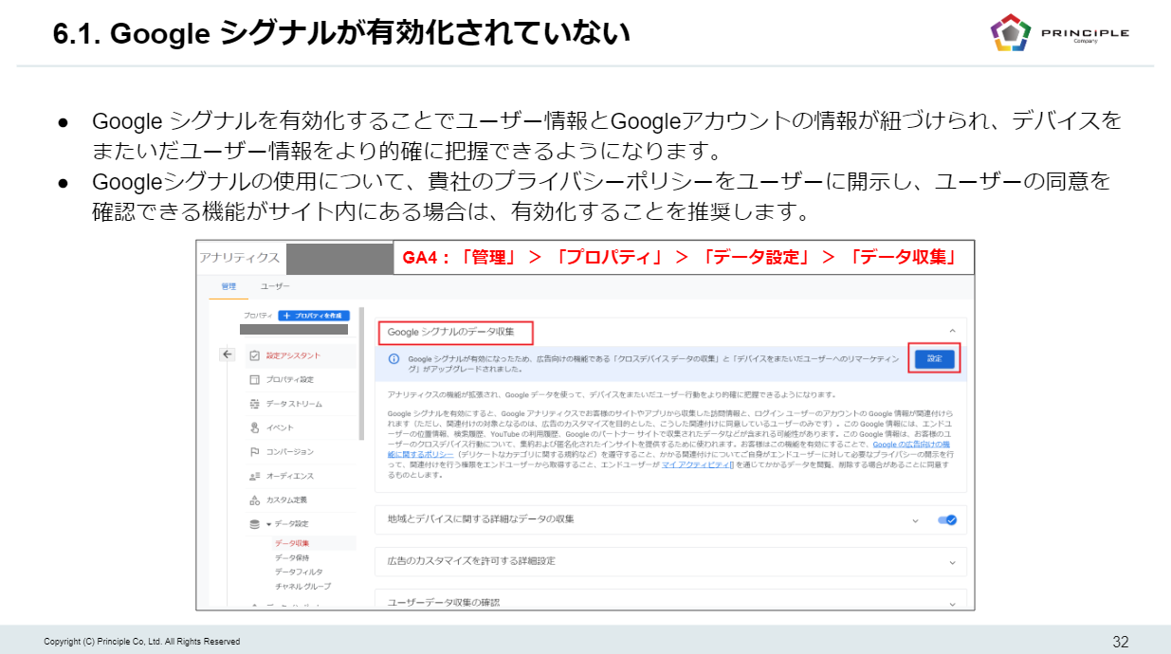The height and width of the screenshot is (654, 1171).
Task: Expand 広告のカスタマイズを許可する詳細設定 section
Action: click(x=952, y=561)
